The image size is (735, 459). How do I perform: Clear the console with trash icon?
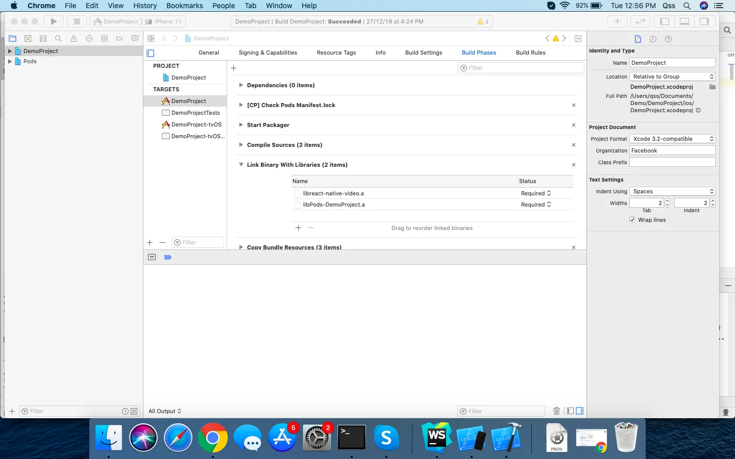[x=556, y=411]
